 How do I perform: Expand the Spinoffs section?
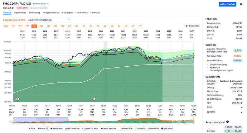tap(242, 112)
